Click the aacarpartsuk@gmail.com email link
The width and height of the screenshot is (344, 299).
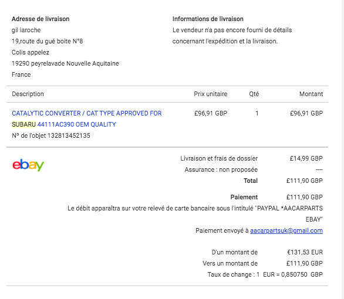tap(286, 230)
